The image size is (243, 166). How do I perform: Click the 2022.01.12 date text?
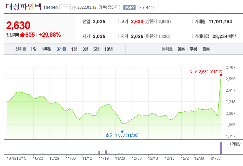[87, 7]
